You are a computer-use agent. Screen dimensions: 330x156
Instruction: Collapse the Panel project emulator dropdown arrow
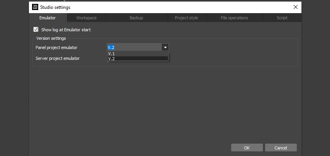tap(165, 47)
